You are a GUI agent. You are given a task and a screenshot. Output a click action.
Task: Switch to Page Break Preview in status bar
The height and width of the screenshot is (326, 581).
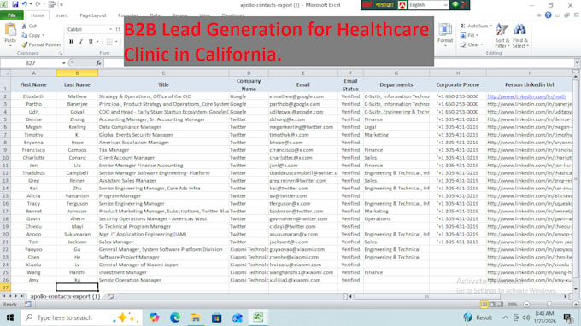point(500,304)
